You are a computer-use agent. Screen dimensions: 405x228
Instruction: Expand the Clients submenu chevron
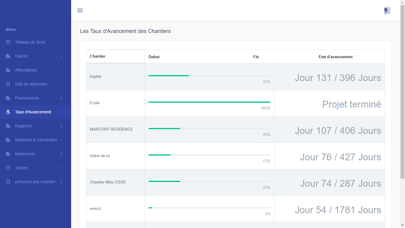click(61, 56)
